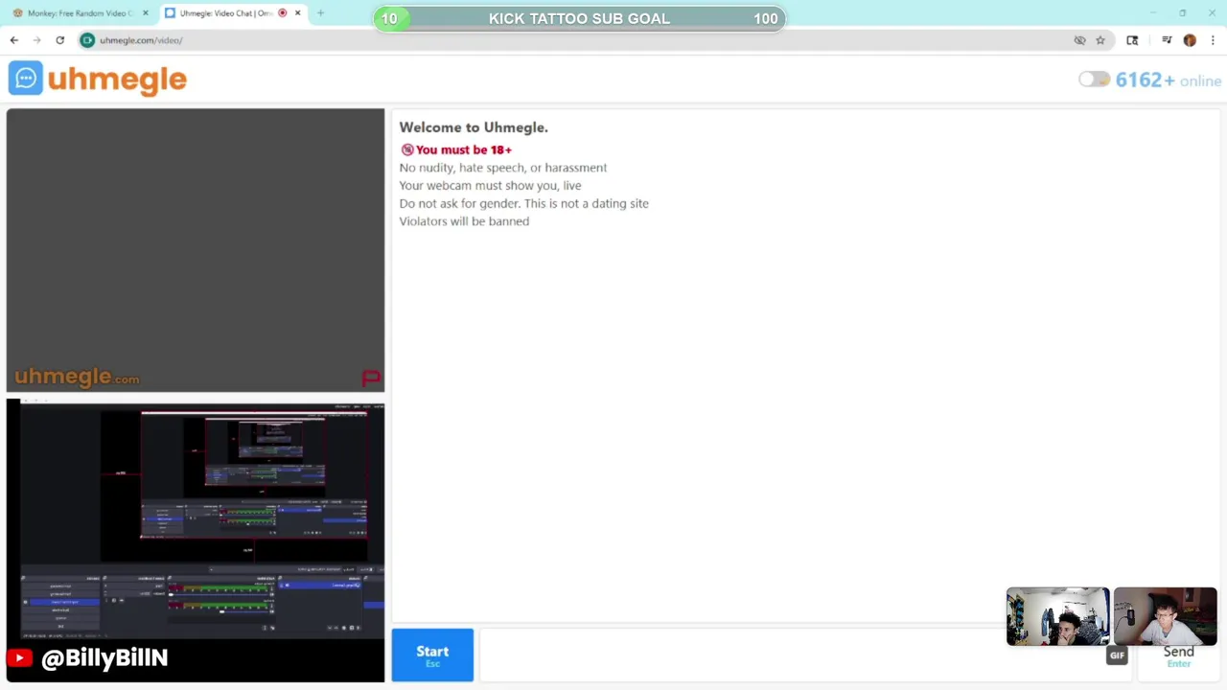Screen dimensions: 1227x690
Task: Click 'Violators will be banned' line
Action: pyautogui.click(x=464, y=221)
